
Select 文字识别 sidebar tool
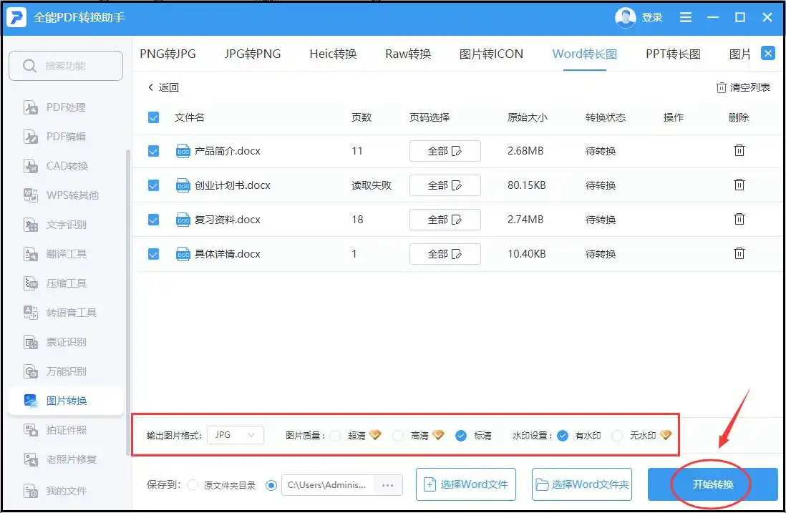click(66, 225)
